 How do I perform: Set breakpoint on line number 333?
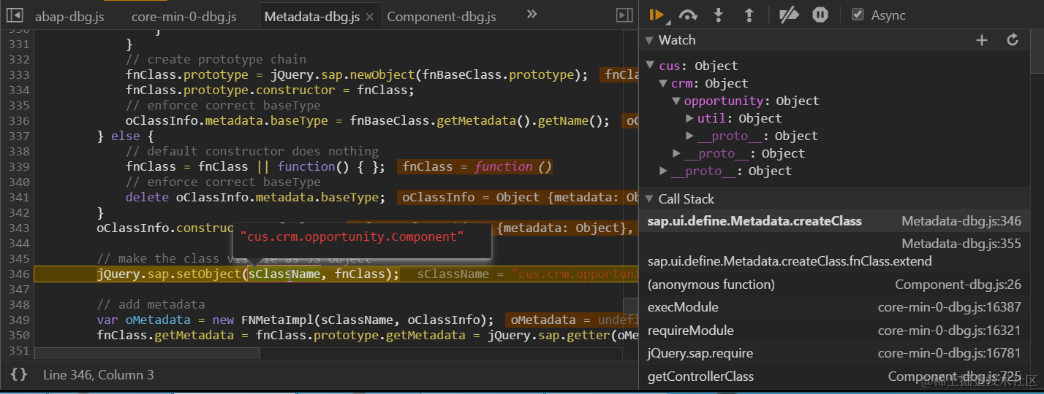(20, 74)
